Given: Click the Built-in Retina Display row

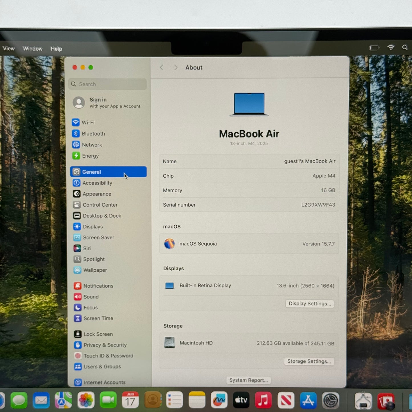Looking at the screenshot, I should [x=249, y=286].
